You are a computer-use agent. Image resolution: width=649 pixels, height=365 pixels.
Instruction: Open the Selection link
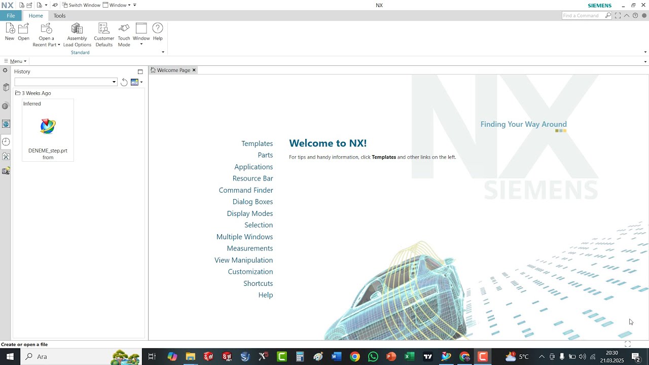coord(259,225)
